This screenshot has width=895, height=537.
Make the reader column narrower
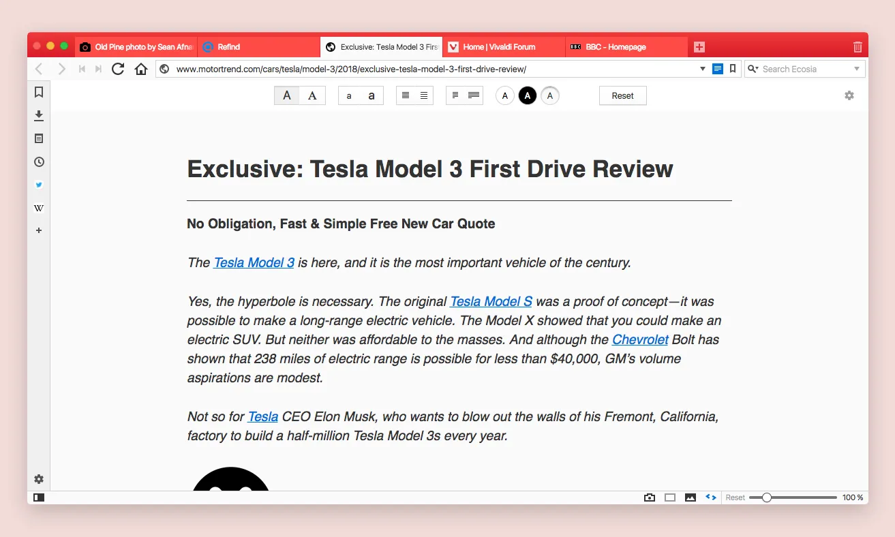(x=455, y=95)
